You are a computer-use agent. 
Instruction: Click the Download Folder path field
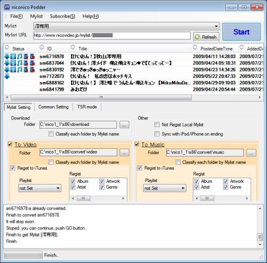pos(78,124)
